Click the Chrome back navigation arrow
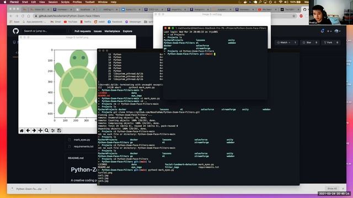This screenshot has height=198, width=353. pyautogui.click(x=11, y=16)
